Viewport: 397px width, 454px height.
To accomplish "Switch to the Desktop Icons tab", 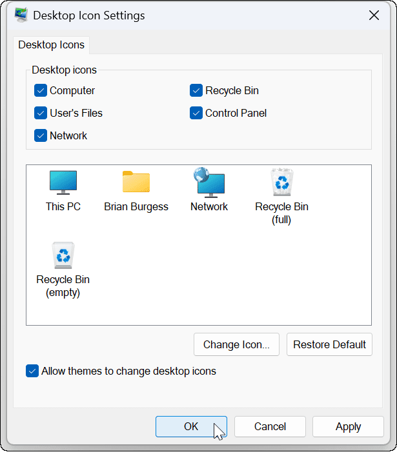I will click(x=51, y=45).
